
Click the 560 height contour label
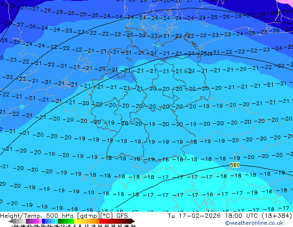click(235, 165)
